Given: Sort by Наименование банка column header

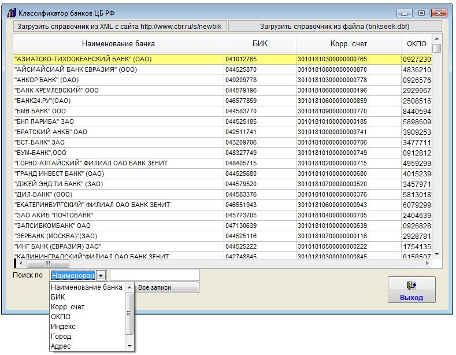Looking at the screenshot, I should pos(118,44).
